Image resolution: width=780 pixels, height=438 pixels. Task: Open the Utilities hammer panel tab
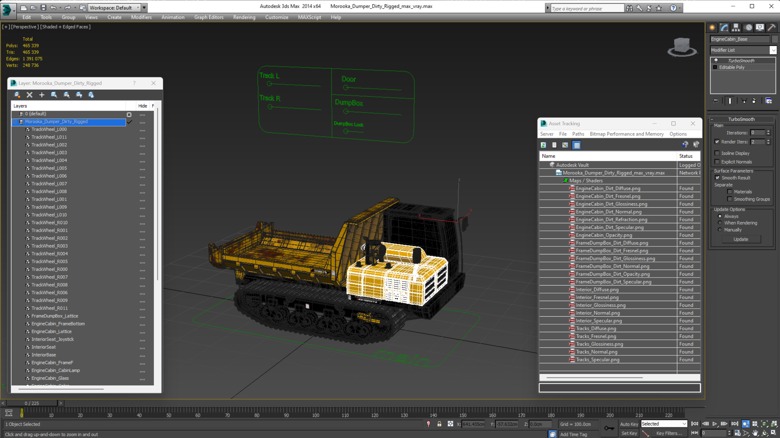[772, 28]
